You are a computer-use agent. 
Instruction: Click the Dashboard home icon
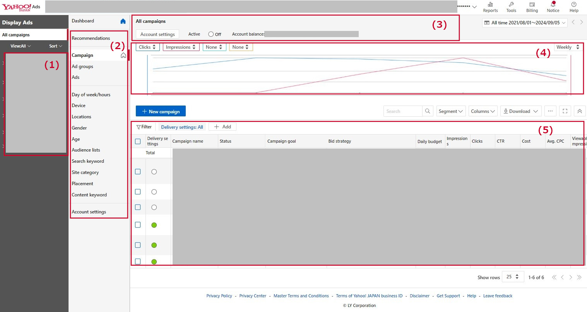123,21
